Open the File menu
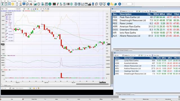Screen dimensions: 180x101 2,1
